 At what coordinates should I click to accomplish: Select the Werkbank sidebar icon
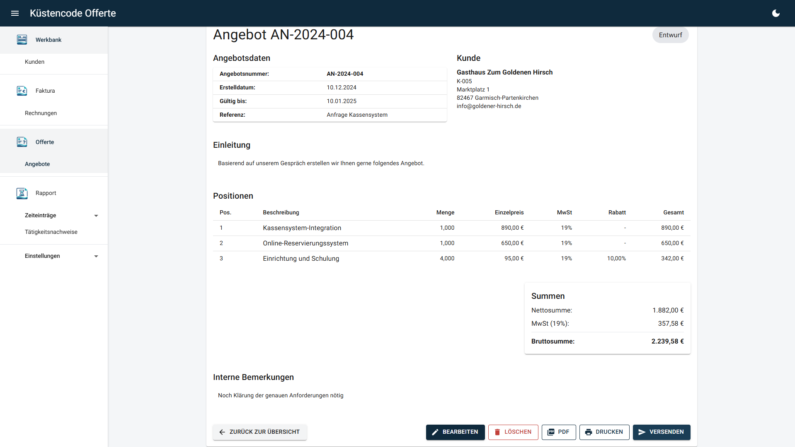(22, 39)
